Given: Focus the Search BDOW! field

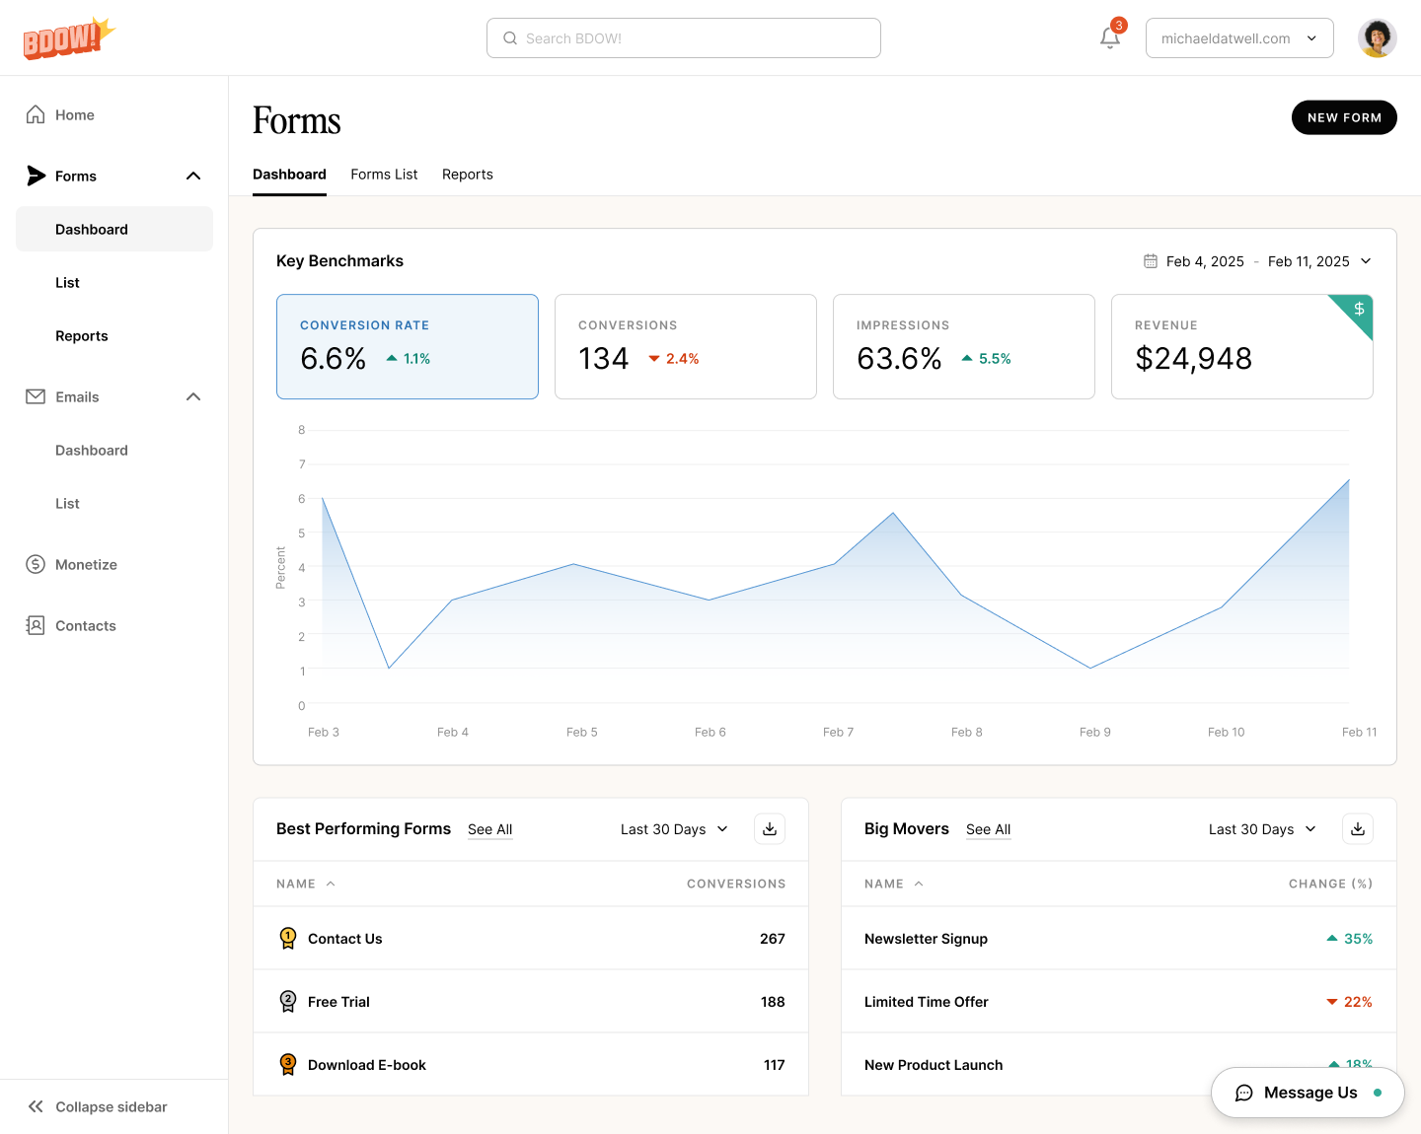Looking at the screenshot, I should (684, 38).
